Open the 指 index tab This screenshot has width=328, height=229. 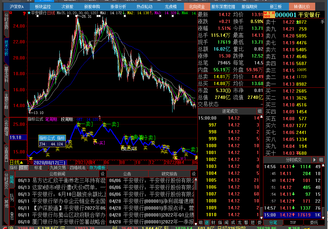[x=220, y=222]
